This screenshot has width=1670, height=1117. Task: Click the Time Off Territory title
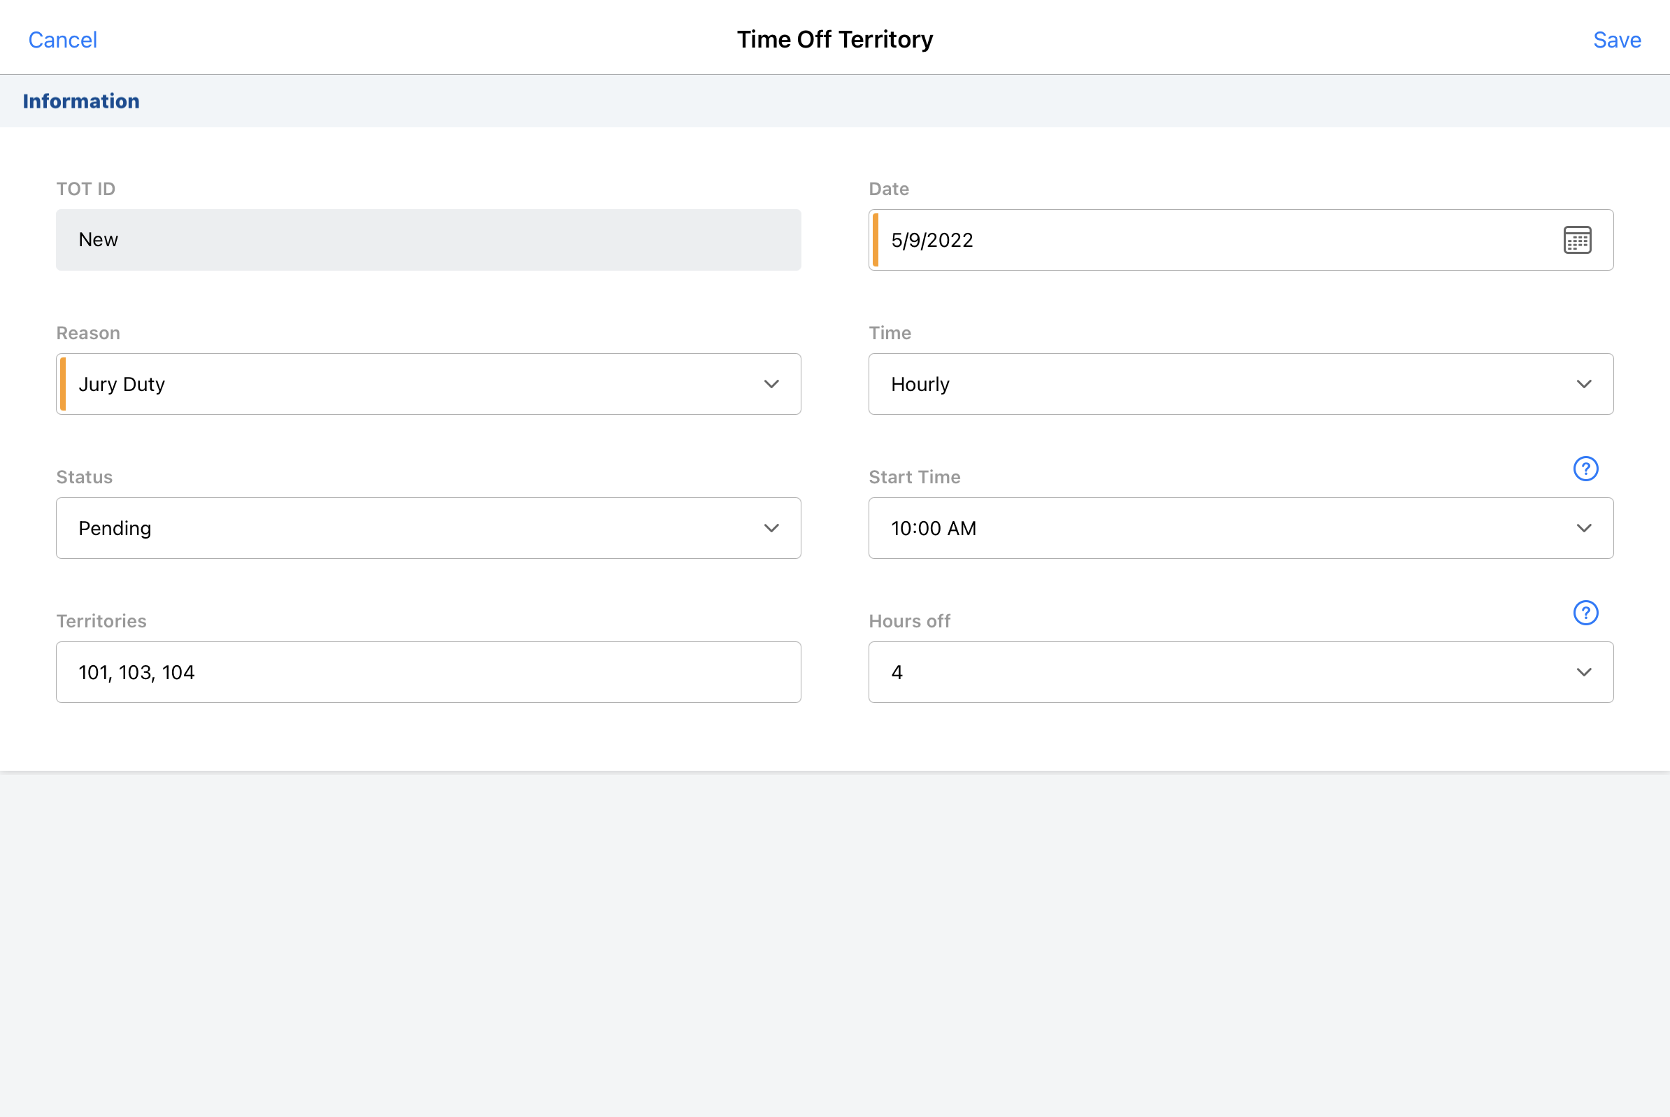point(834,40)
